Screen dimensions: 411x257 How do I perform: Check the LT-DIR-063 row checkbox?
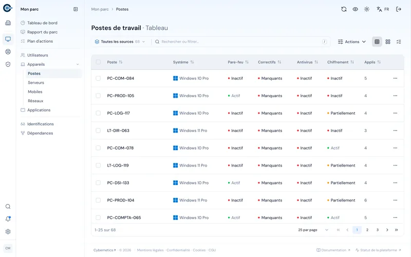(98, 131)
